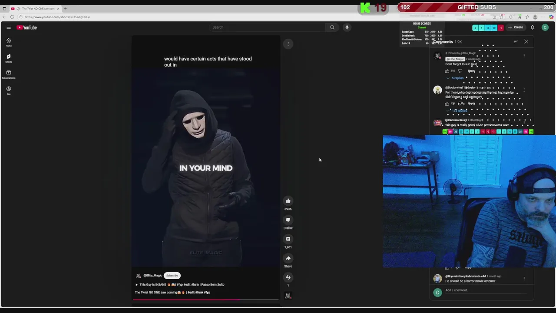Open the You page in sidebar
The width and height of the screenshot is (556, 313).
click(8, 90)
